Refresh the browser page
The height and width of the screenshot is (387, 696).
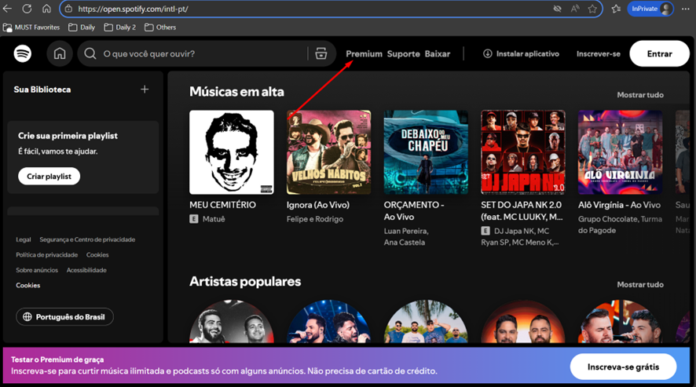coord(27,9)
